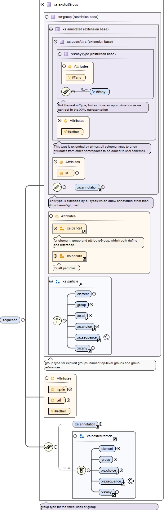Expand the element node in xs:nestedParticle
This screenshot has width=164, height=511.
click(118, 449)
